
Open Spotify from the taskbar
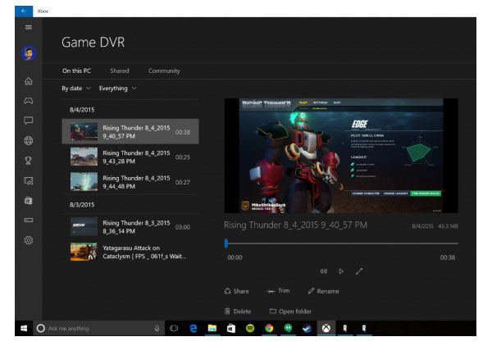click(250, 328)
